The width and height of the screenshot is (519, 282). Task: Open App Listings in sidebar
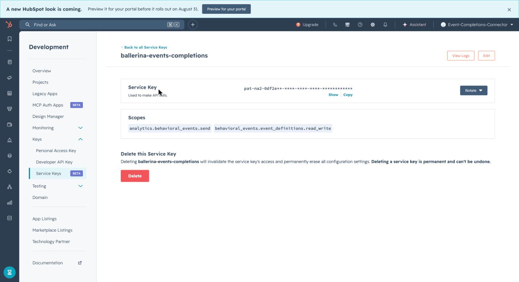pyautogui.click(x=45, y=219)
